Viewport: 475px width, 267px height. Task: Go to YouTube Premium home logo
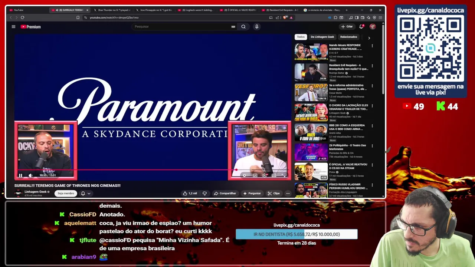30,27
